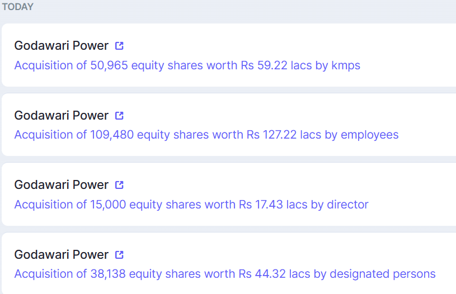This screenshot has width=456, height=294.
Task: Click Godawari Power title above 109,480 shares
Action: (61, 116)
